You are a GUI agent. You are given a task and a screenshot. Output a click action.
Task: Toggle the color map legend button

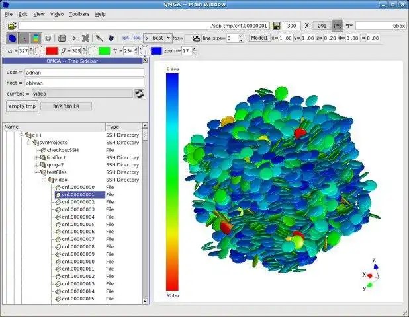pos(36,38)
